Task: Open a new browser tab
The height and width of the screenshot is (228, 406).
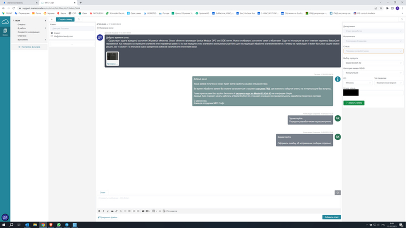Action: pos(81,2)
